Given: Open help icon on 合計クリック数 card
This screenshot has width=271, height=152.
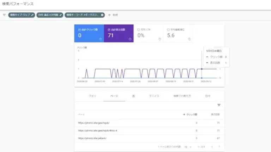Looking at the screenshot, I should [x=101, y=39].
